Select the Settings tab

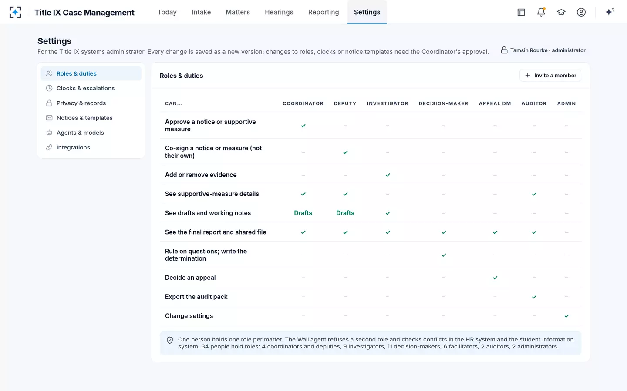[x=367, y=12]
